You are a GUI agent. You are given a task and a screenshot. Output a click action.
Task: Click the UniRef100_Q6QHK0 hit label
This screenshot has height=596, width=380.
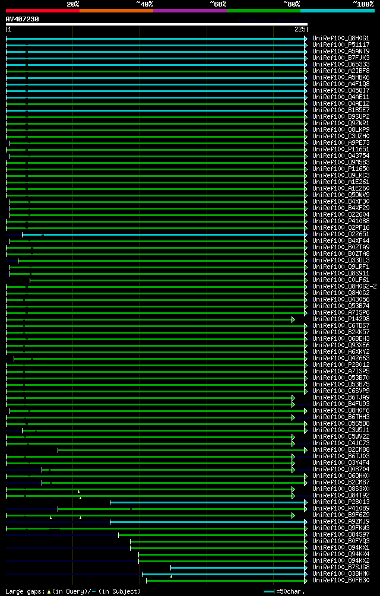340,476
